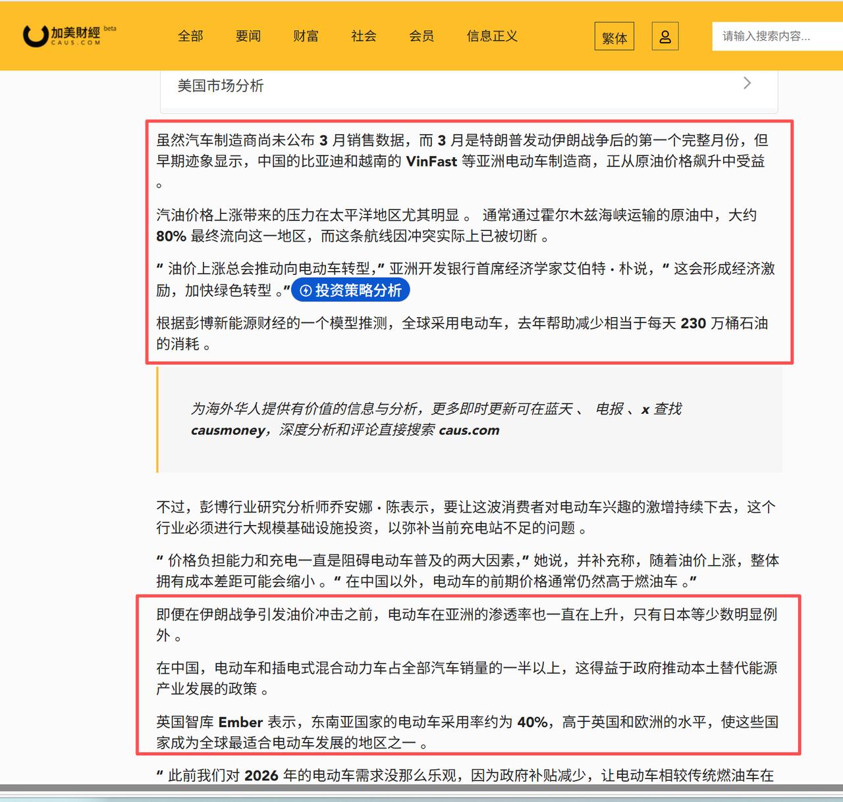Open the user account icon
843x802 pixels.
point(665,36)
